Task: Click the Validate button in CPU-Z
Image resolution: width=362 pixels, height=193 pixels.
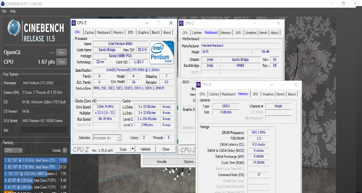Action: click(x=145, y=149)
